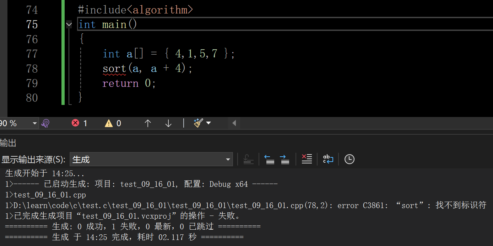Click the output timestamp clock icon

[x=350, y=159]
